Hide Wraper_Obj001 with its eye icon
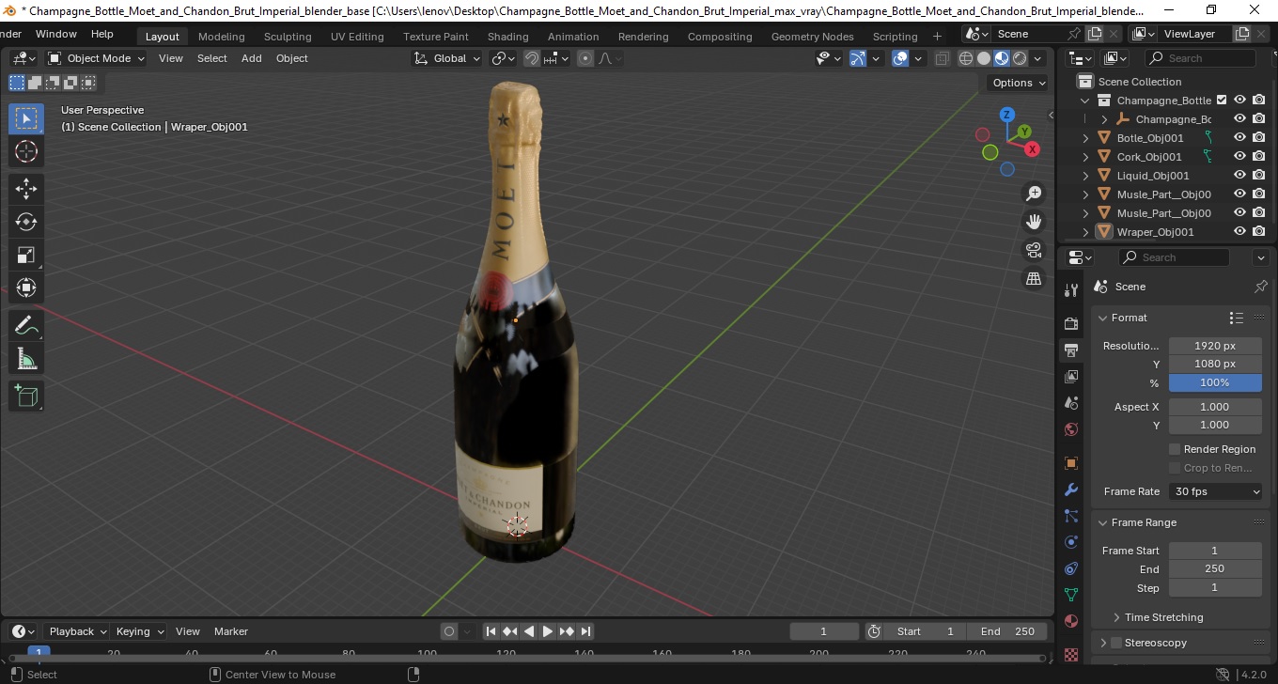1278x684 pixels. [1239, 231]
